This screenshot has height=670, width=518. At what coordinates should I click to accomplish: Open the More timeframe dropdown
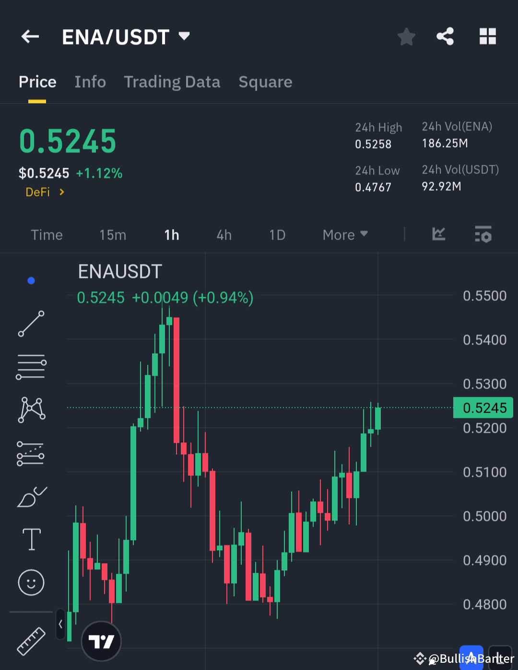tap(345, 235)
